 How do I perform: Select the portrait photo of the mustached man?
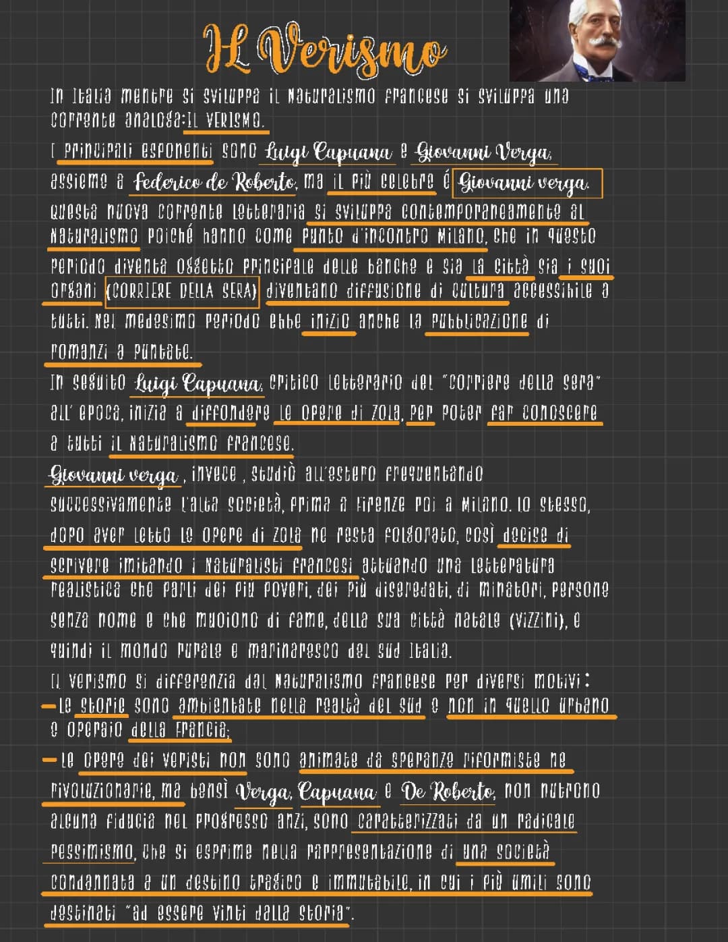coord(597,40)
